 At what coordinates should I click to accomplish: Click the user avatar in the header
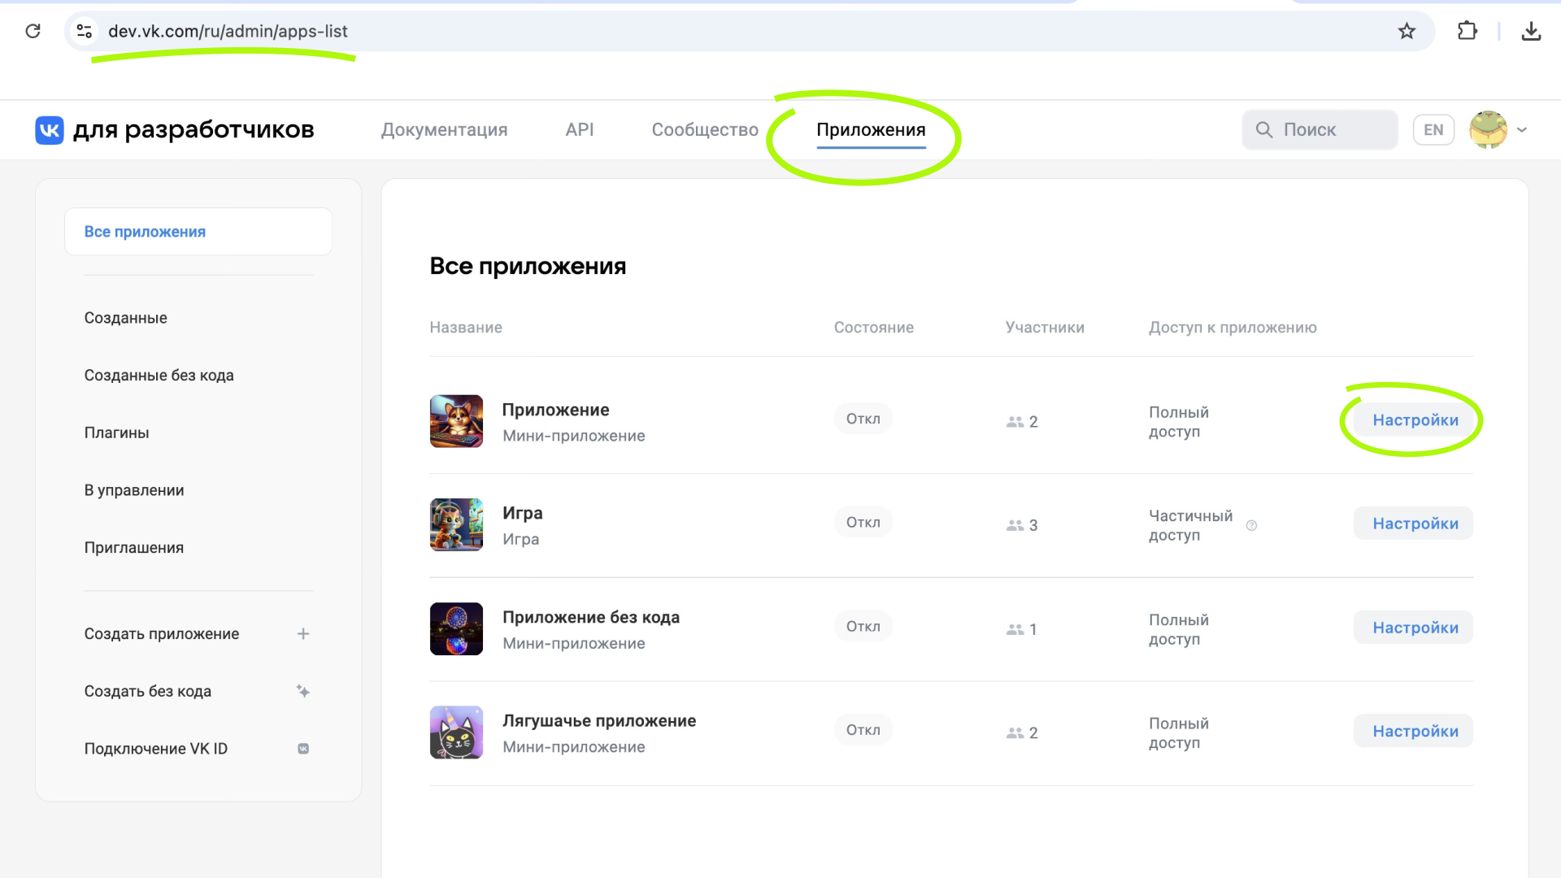pyautogui.click(x=1488, y=130)
